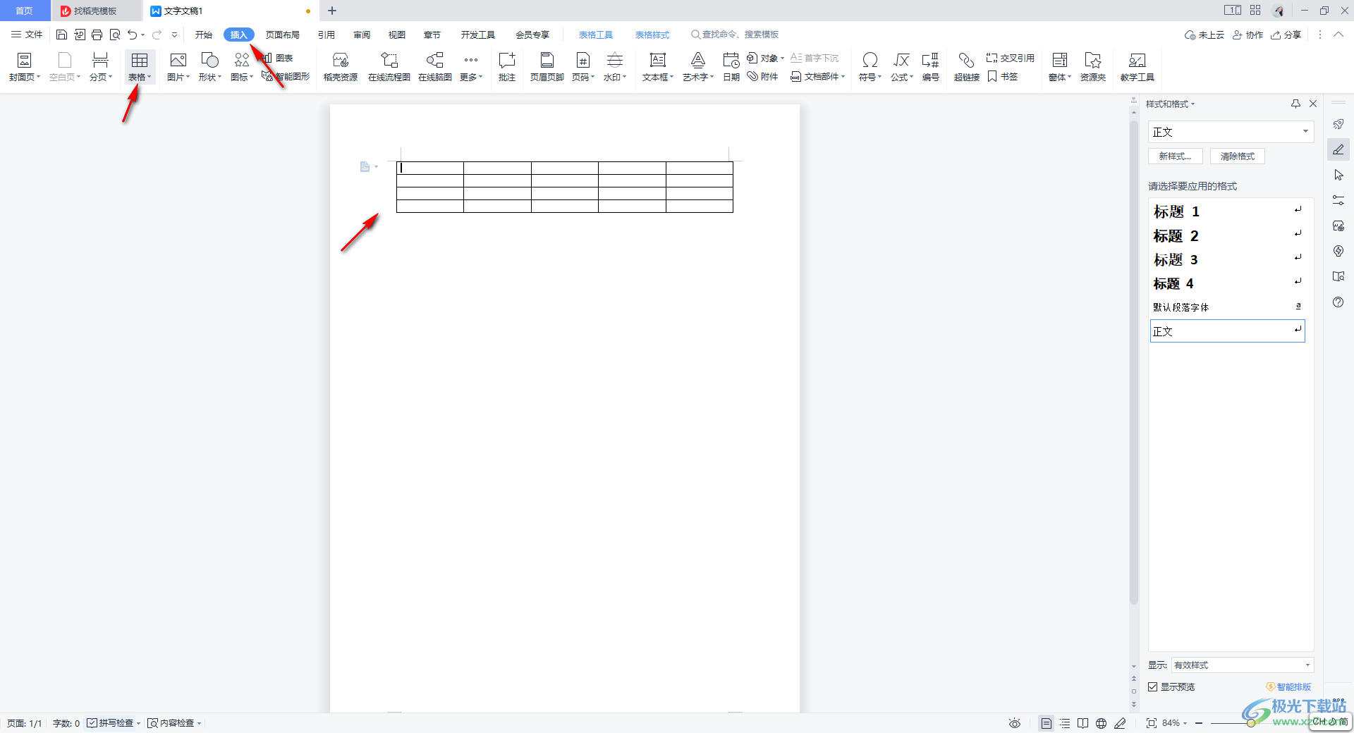The image size is (1354, 733).
Task: Switch to outline view in status bar
Action: coord(1065,723)
